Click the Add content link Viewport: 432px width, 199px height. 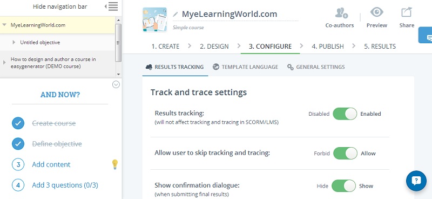(51, 164)
